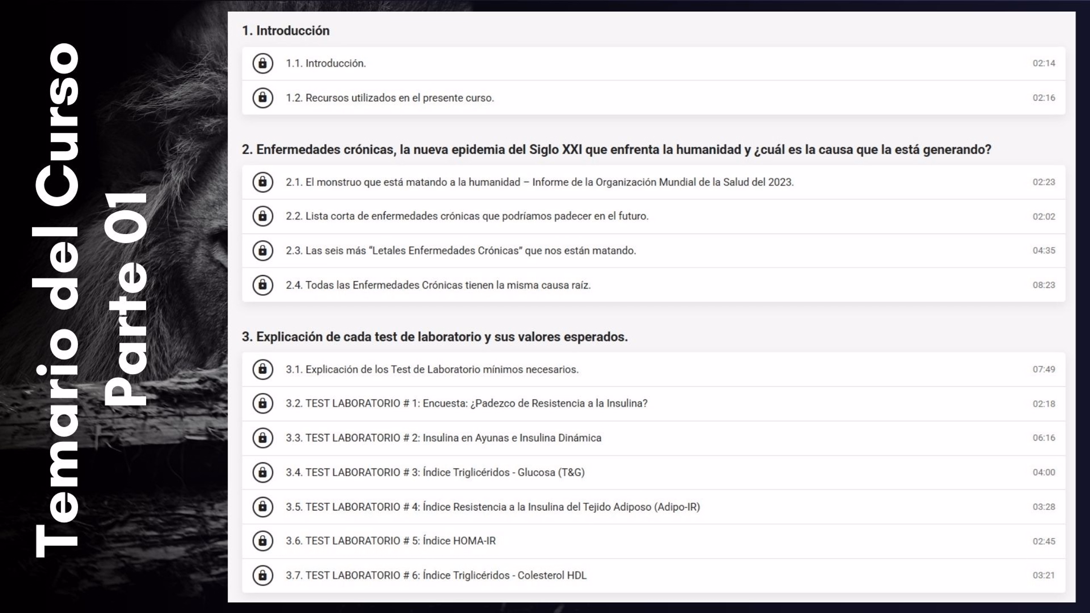Tap the lock icon for TEST LABORATORIO # 3

[x=263, y=473]
